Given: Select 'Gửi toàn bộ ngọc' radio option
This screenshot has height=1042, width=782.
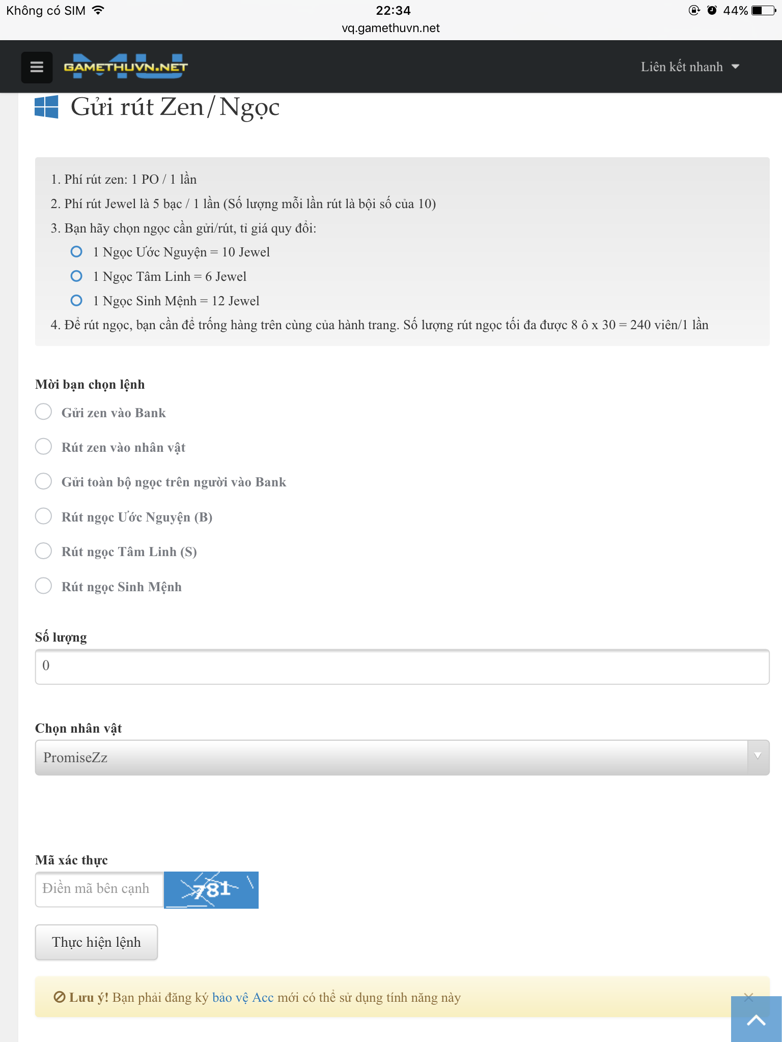Looking at the screenshot, I should (44, 481).
